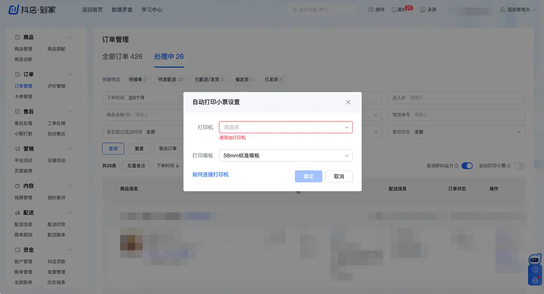
Task: Collapse the 售后 sidebar section
Action: (70, 112)
